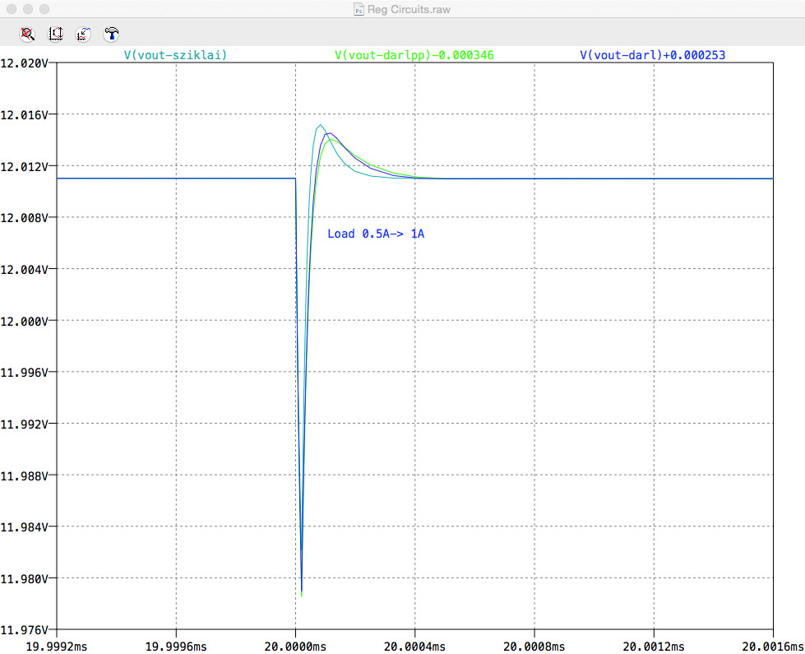Close the Reg Circuits.raw window
This screenshot has height=654, width=805.
click(12, 9)
